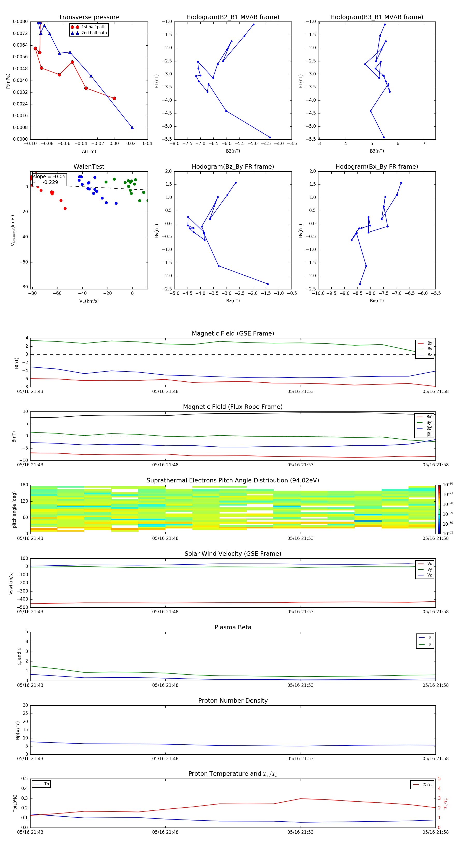Viewport: 466px width, 855px height.
Task: Click the Bx' legend entry in flux rope plot
Action: point(424,417)
